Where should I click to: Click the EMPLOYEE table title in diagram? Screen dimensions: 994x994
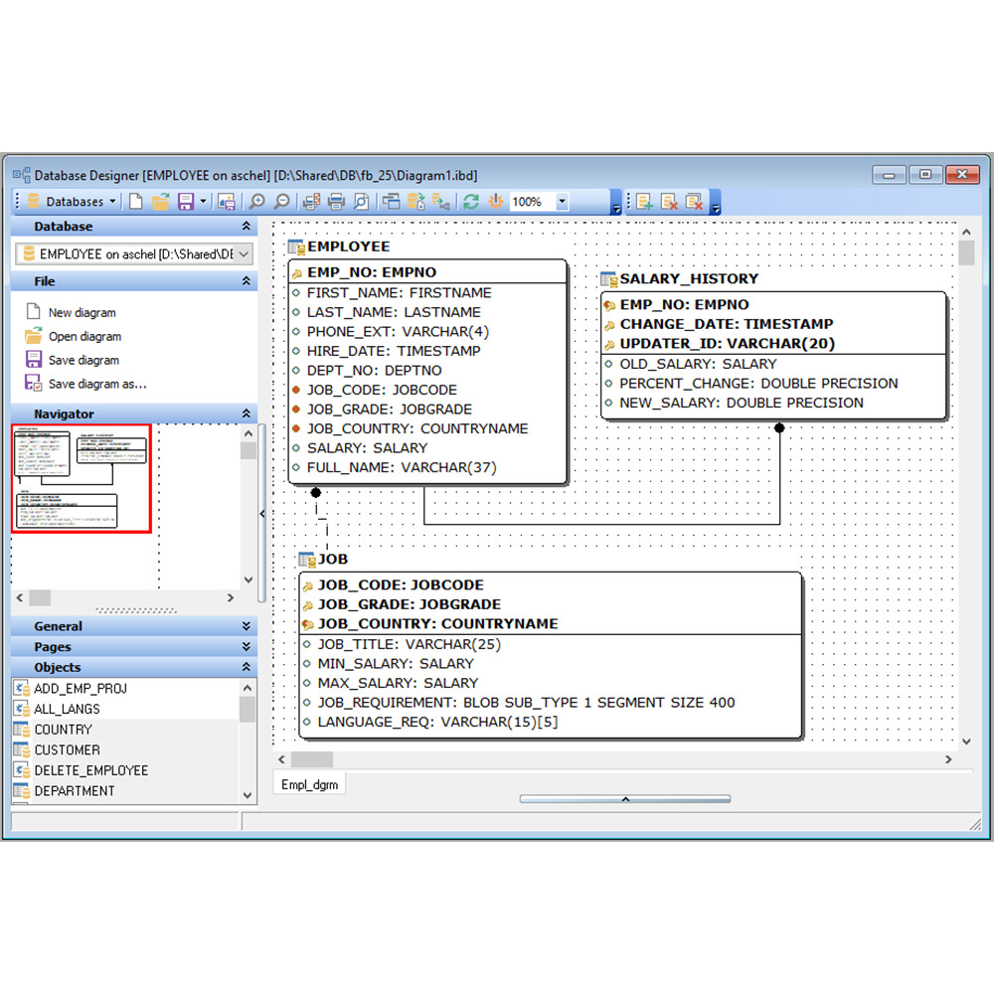point(348,247)
